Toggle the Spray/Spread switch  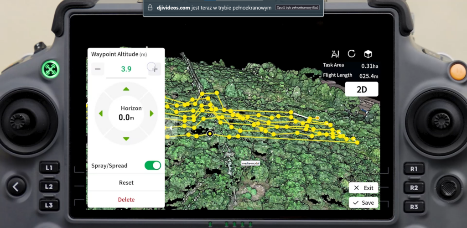(153, 166)
